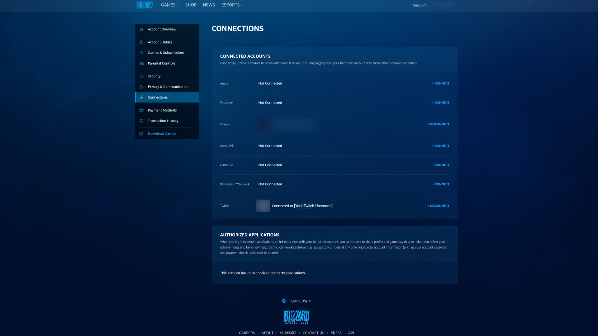Open the CAREERS footer link
This screenshot has height=336, width=598.
247,333
